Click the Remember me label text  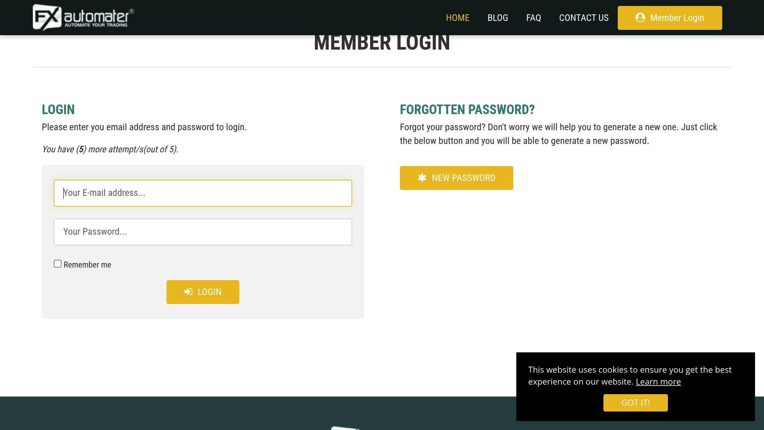tap(87, 265)
